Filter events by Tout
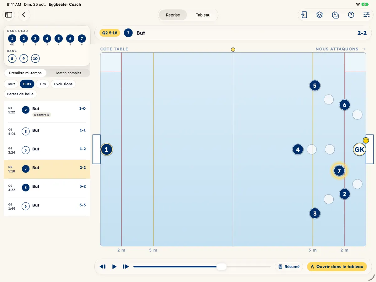This screenshot has width=376, height=282. tap(11, 84)
